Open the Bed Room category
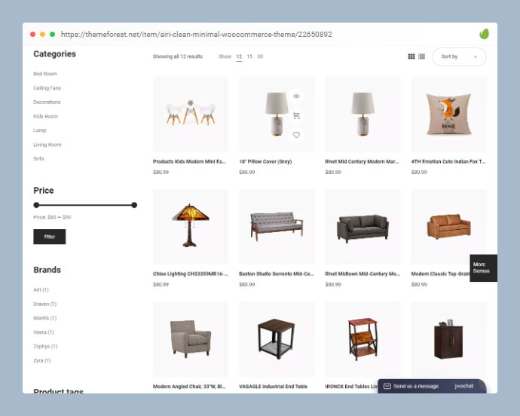This screenshot has width=520, height=416. click(44, 74)
